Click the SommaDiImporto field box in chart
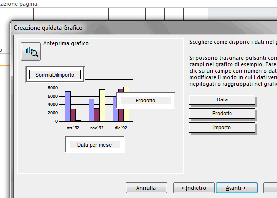 55,75
